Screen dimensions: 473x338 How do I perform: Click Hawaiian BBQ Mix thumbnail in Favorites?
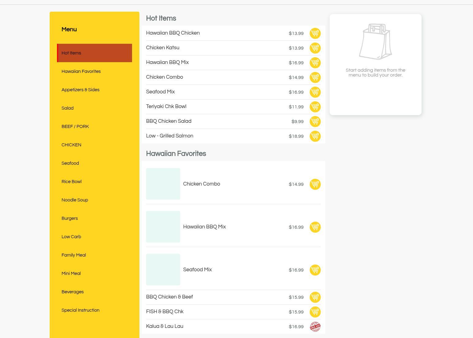(163, 227)
